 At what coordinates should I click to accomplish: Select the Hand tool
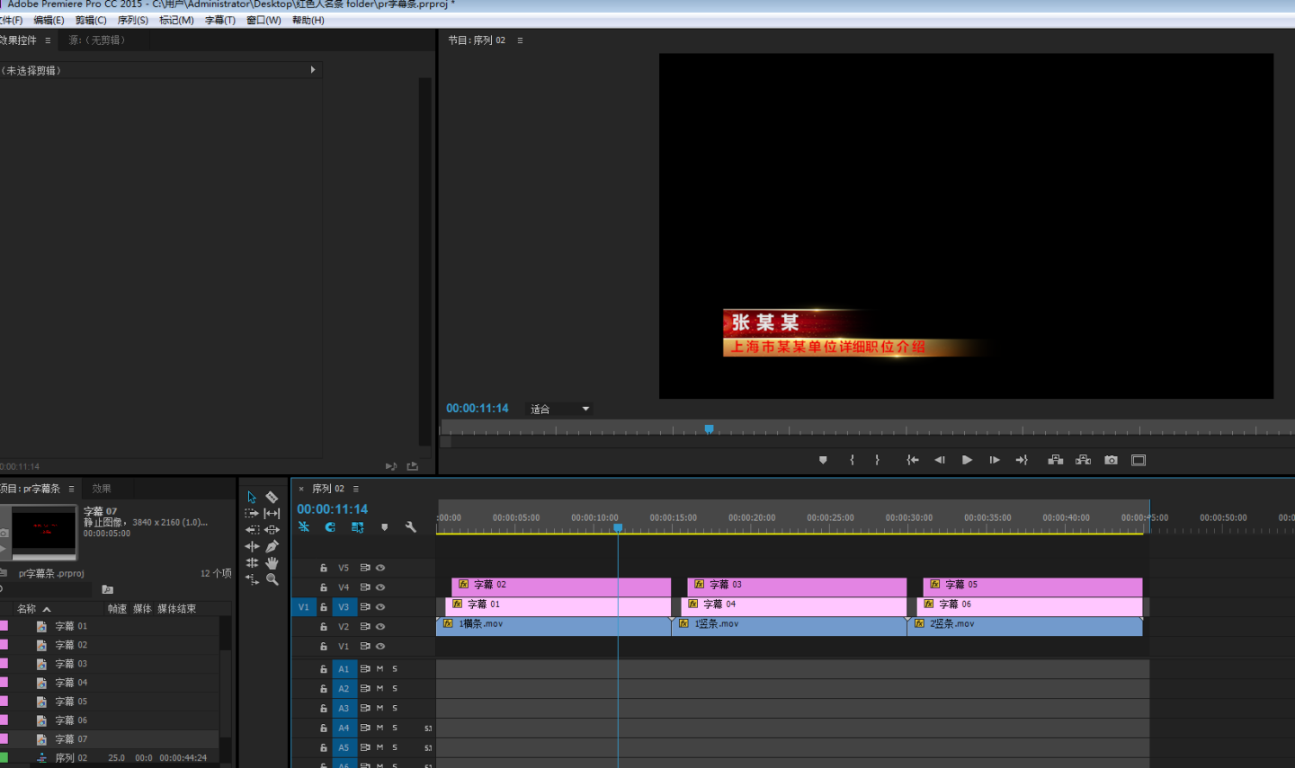[x=272, y=563]
